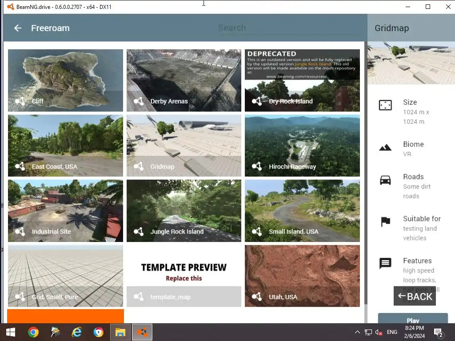Image resolution: width=455 pixels, height=341 pixels.
Task: Open File Explorer from taskbar
Action: [120, 332]
